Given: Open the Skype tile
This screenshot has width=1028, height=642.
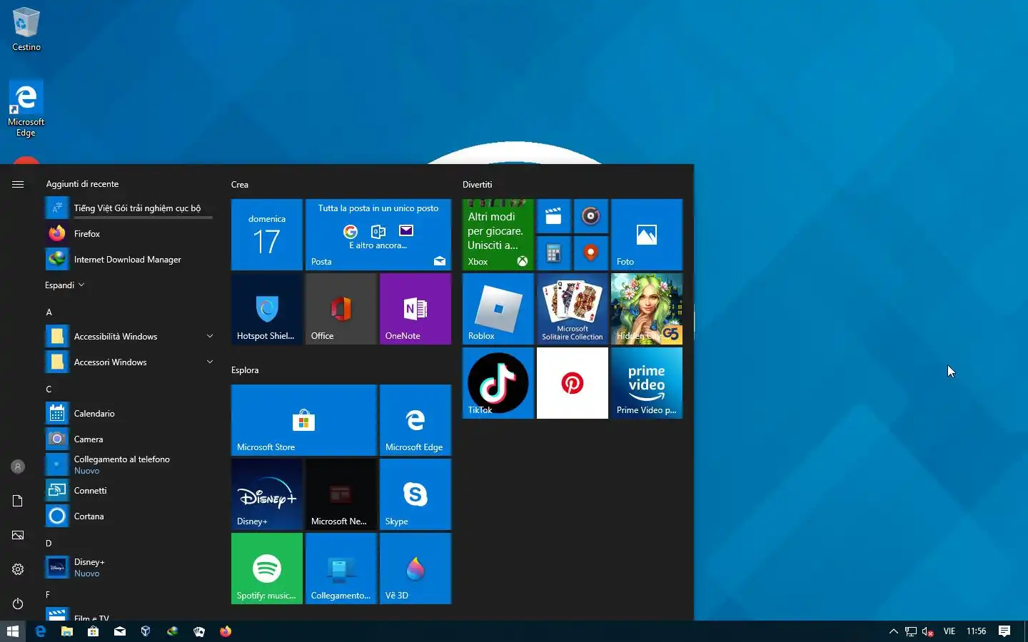Looking at the screenshot, I should point(415,494).
